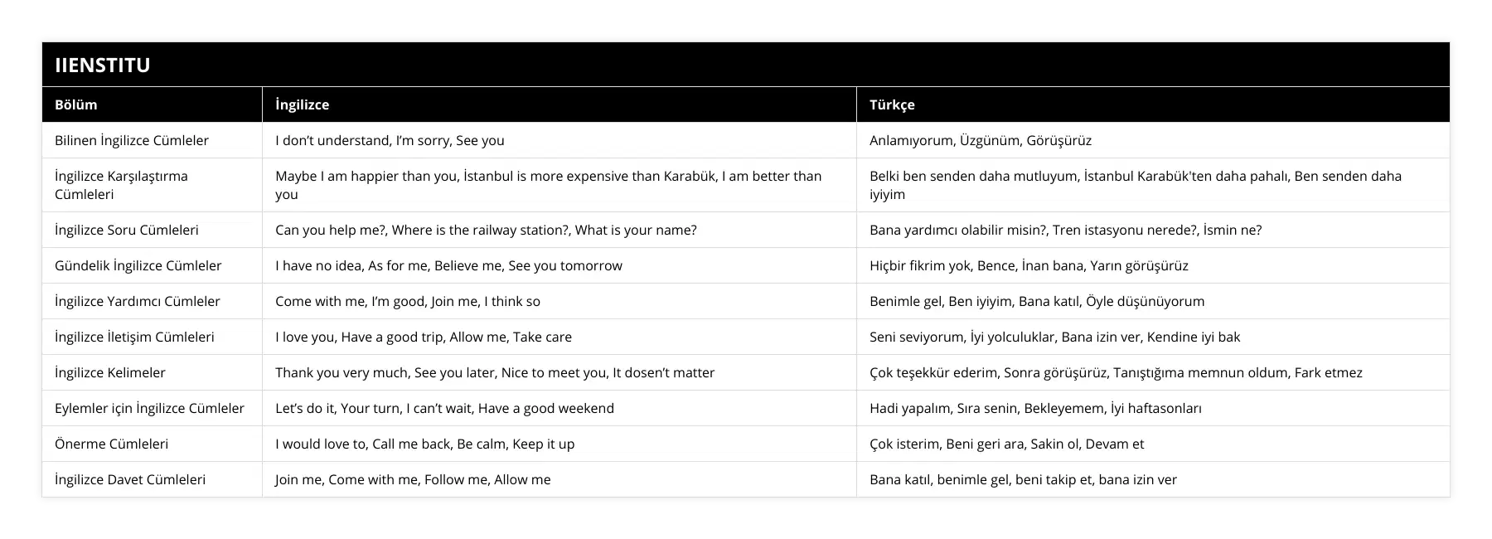
Task: Click the İngilizce Davet Cümleleri cell
Action: [130, 479]
